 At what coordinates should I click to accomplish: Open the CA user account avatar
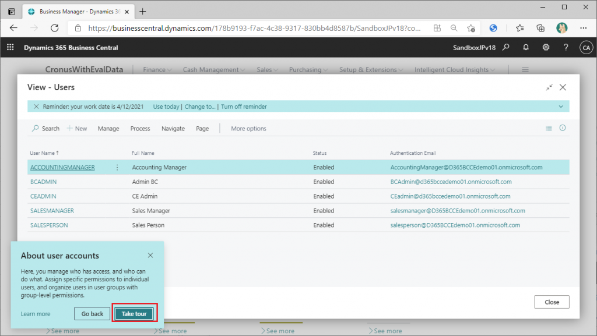(586, 48)
